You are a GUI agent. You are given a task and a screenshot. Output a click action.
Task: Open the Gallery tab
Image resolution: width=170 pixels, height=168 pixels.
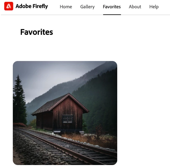(x=87, y=7)
